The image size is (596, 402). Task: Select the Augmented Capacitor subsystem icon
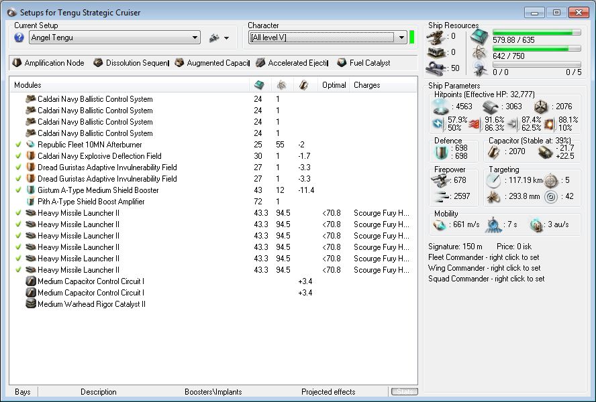(x=179, y=62)
